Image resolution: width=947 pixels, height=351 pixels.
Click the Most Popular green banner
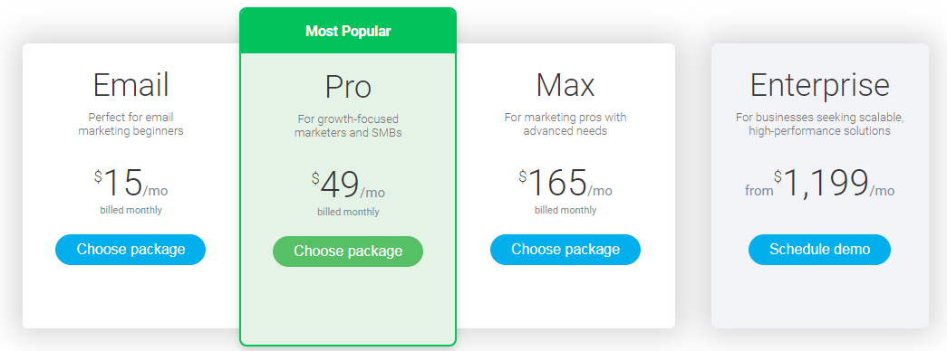348,32
